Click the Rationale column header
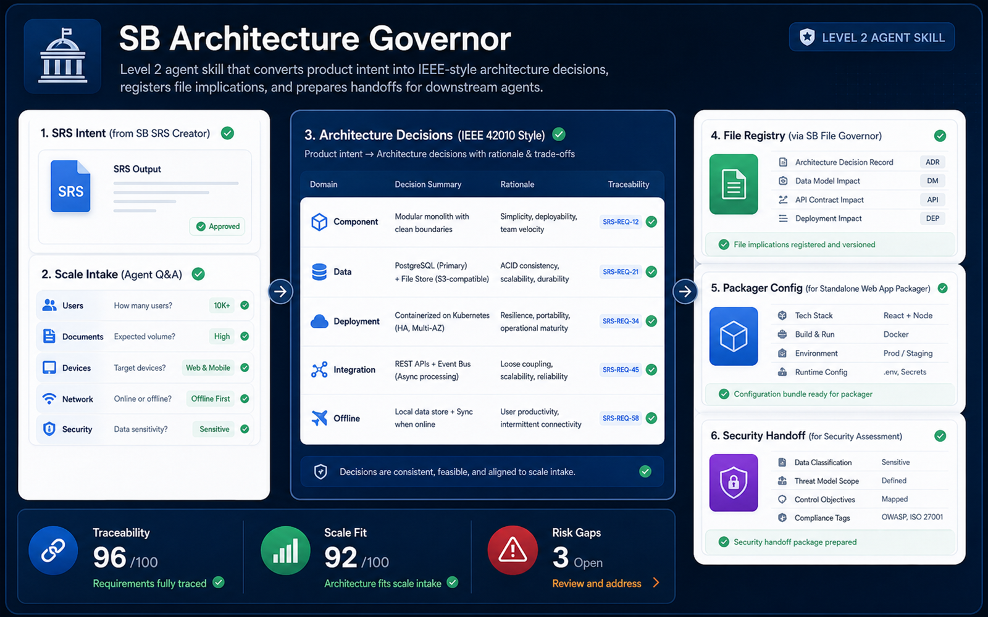 click(x=517, y=184)
